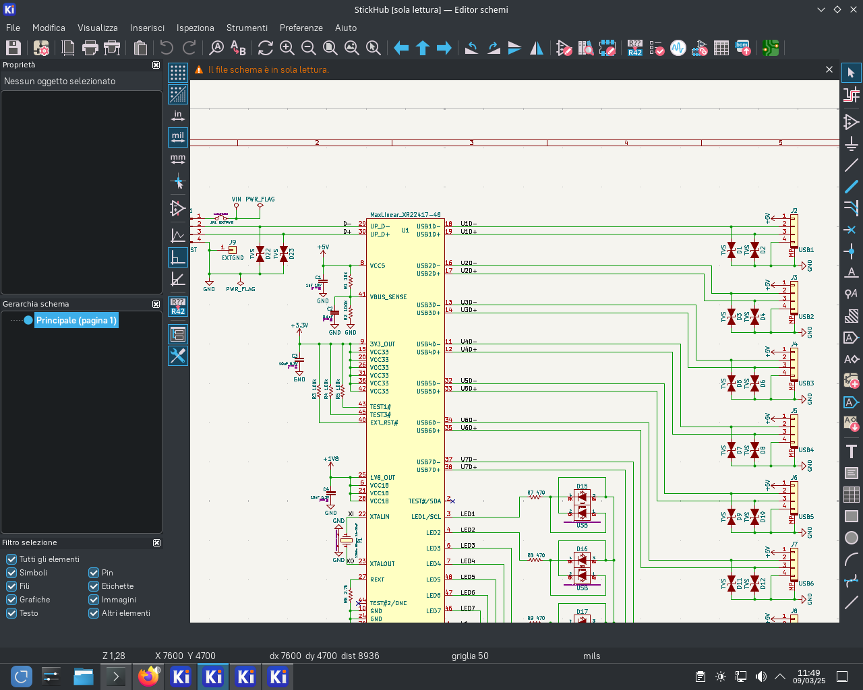Image resolution: width=863 pixels, height=690 pixels.
Task: Open Firefox from the taskbar
Action: pos(148,677)
